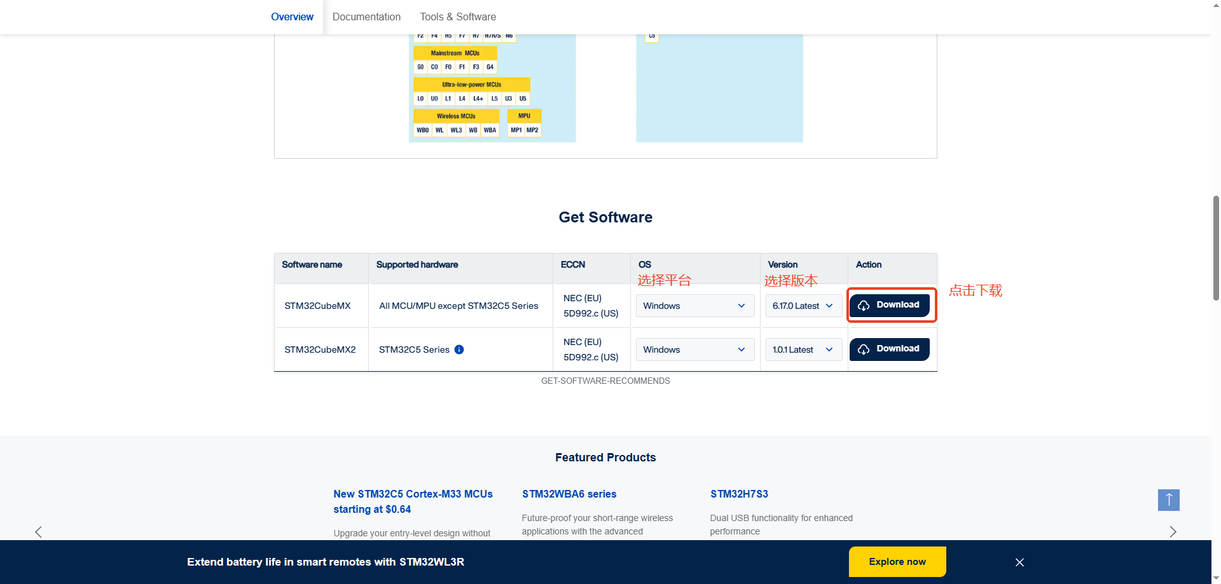Click the back-to-top arrow button

coord(1168,500)
